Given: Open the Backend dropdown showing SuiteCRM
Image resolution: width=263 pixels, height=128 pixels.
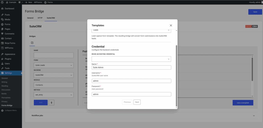Looking at the screenshot, I should coord(54,75).
